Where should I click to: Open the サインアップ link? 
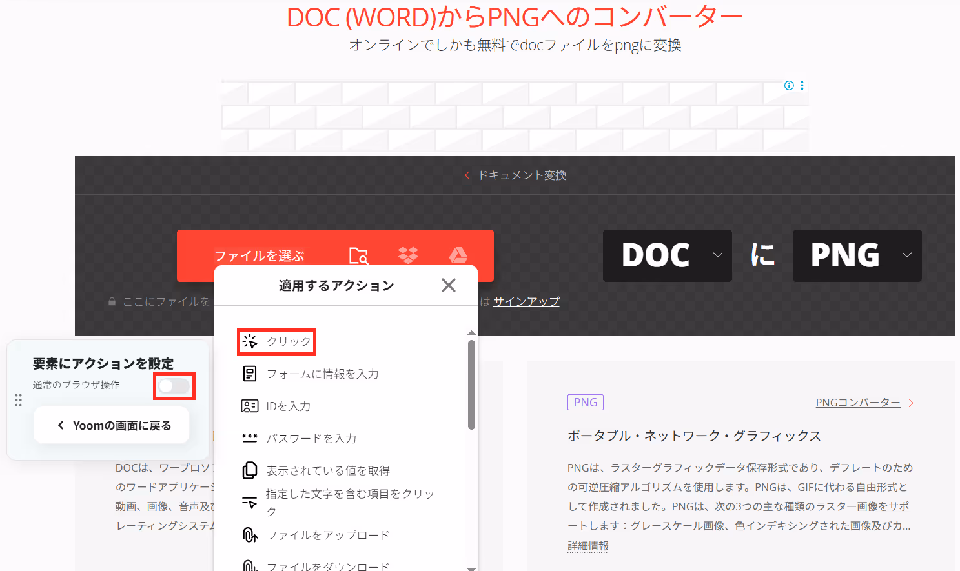526,301
